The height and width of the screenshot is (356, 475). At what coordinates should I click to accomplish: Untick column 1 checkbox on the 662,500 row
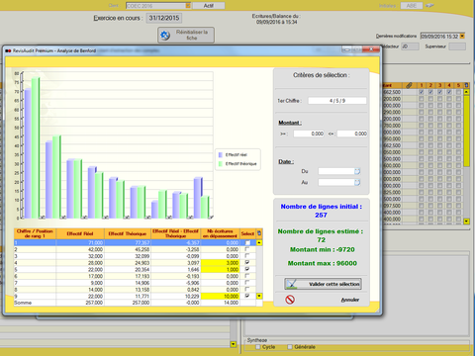click(422, 92)
